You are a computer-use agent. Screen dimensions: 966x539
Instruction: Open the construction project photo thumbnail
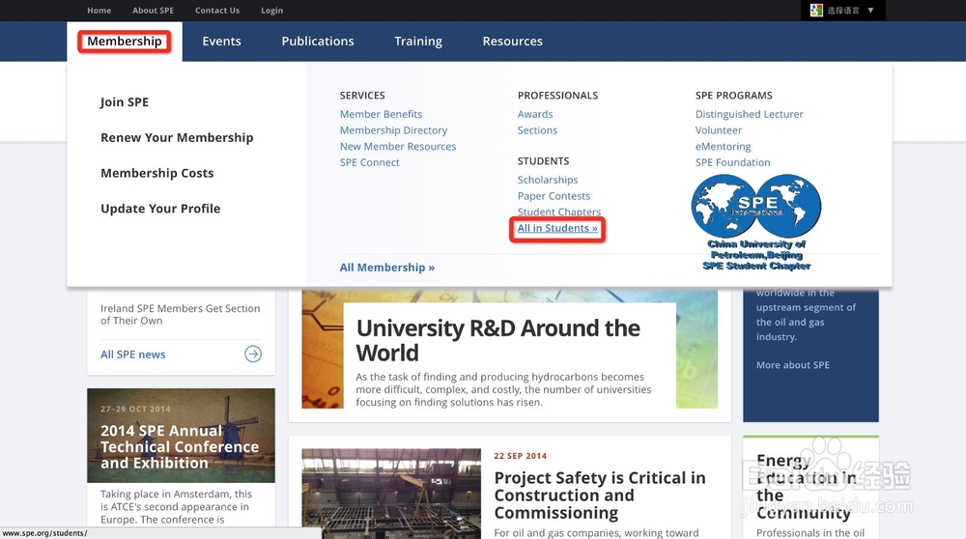point(391,494)
